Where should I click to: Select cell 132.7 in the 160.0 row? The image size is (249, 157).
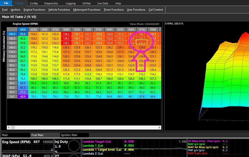pos(142,43)
